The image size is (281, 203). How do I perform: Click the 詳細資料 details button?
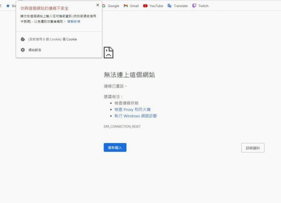point(253,148)
